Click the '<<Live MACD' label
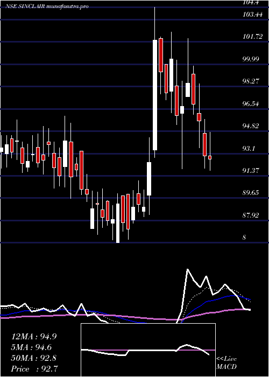This screenshot has width=269, height=377. [x=226, y=363]
